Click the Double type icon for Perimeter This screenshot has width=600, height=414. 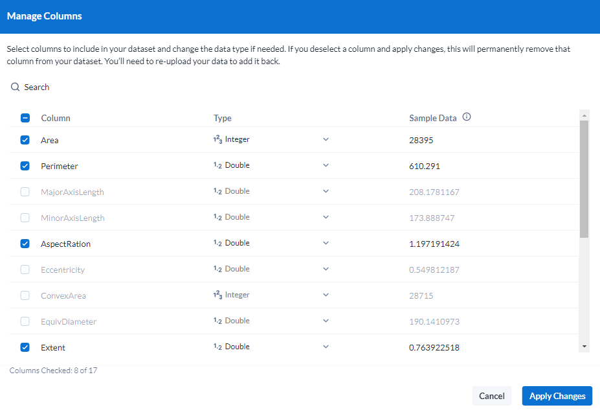click(218, 165)
